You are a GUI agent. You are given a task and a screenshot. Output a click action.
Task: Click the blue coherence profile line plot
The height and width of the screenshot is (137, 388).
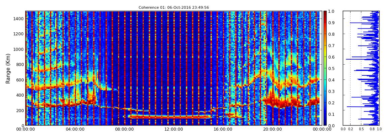click(x=361, y=68)
